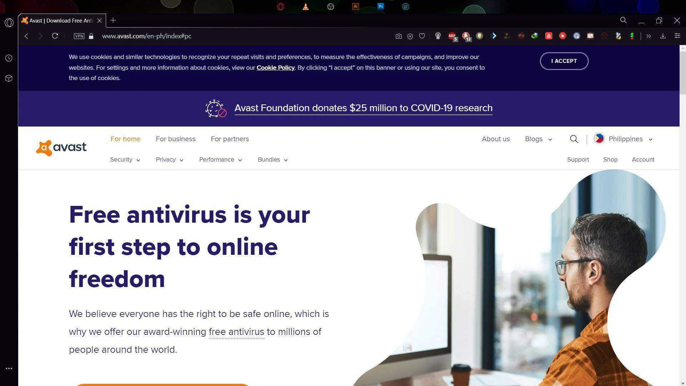
Task: Click the ad blocker shield icon
Action: point(410,36)
